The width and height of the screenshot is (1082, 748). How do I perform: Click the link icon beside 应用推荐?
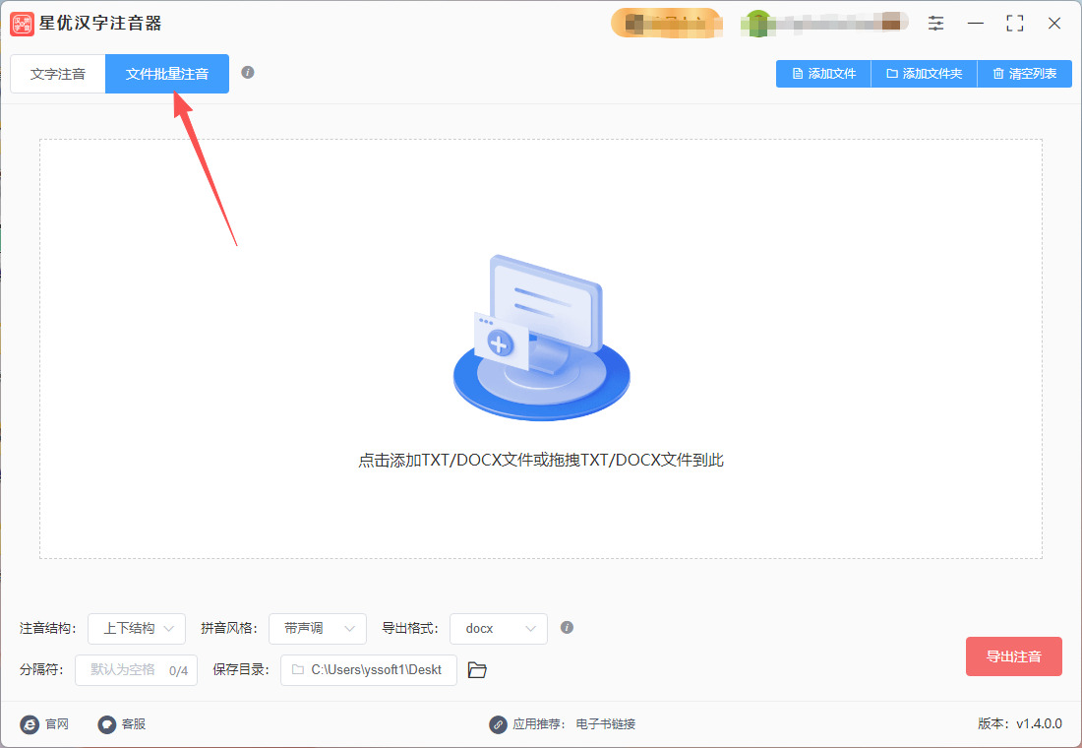497,724
